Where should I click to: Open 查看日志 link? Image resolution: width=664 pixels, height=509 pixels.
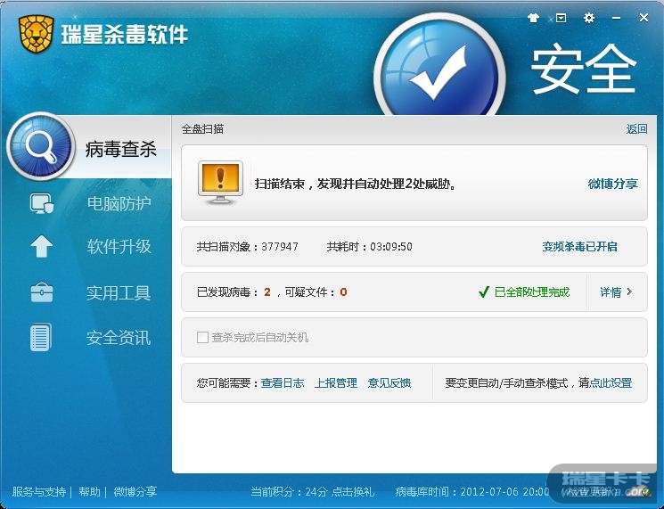point(283,382)
